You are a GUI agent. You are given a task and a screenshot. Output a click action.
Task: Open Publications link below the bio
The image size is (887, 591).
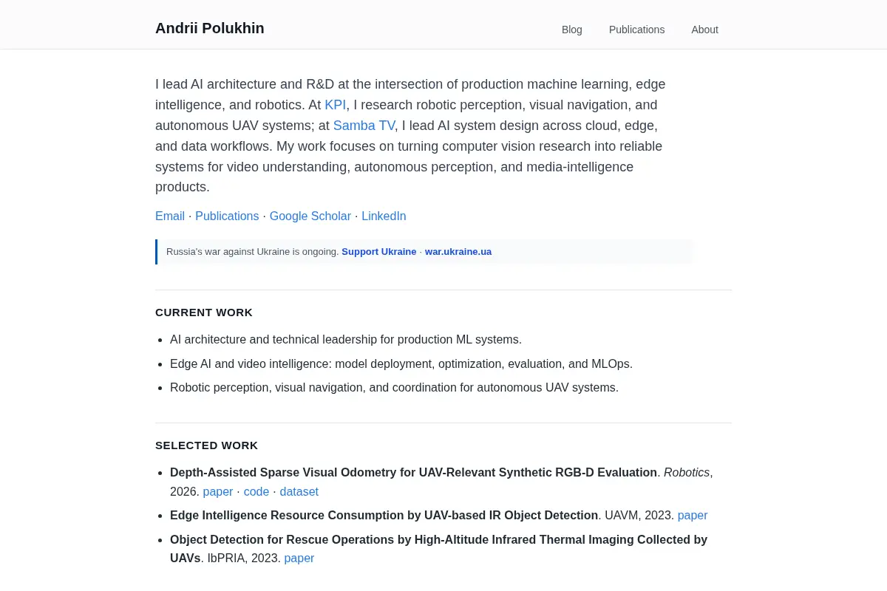[227, 216]
